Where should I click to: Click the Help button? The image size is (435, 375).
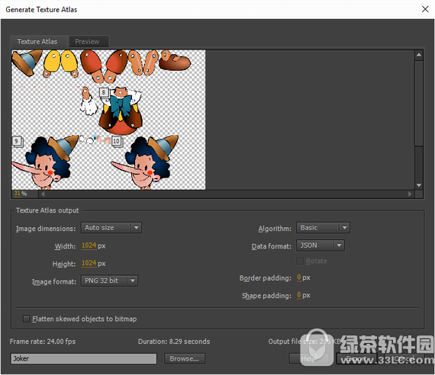[x=309, y=359]
